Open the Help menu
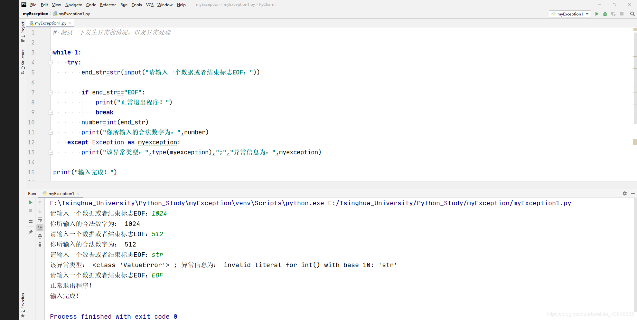The image size is (637, 320). (x=181, y=5)
